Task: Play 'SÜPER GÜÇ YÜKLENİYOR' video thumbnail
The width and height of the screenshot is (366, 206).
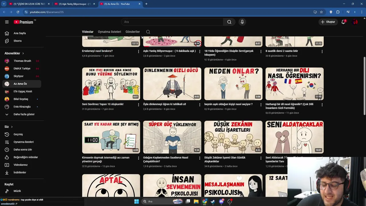Action: click(172, 137)
